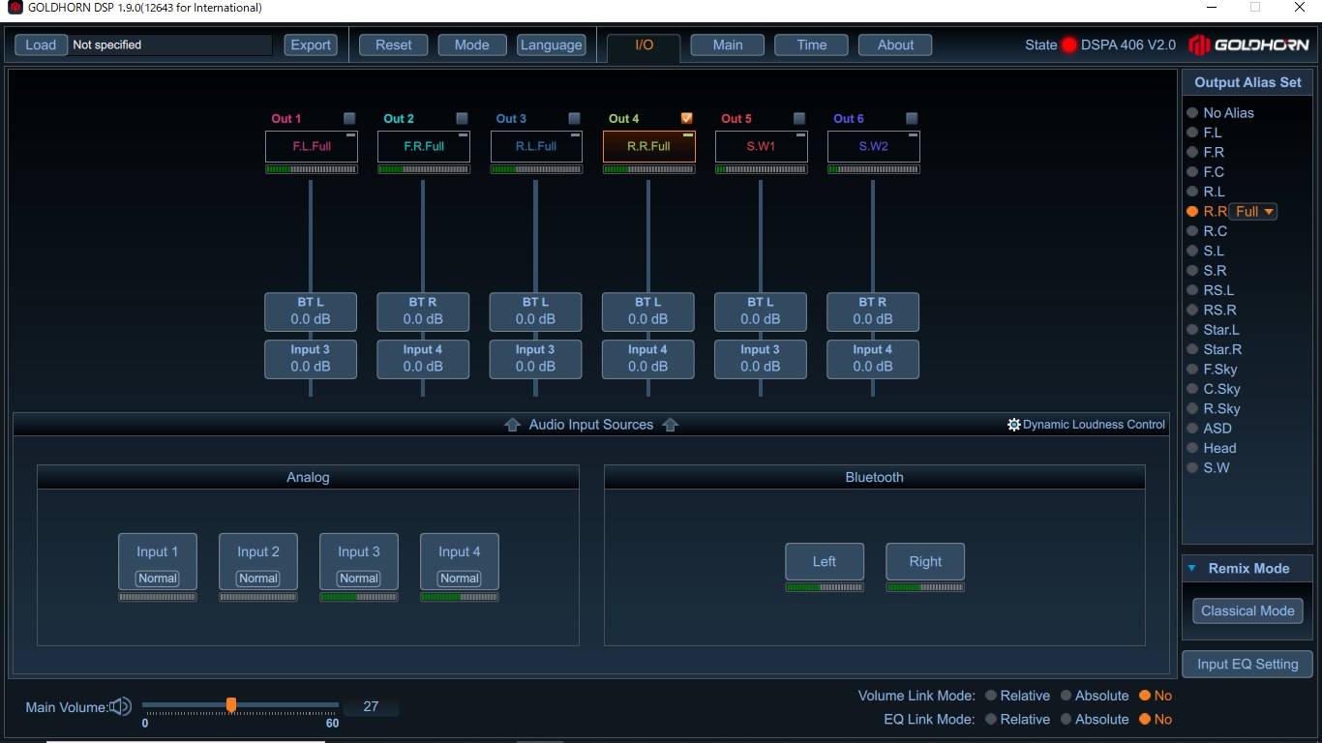1322x743 pixels.
Task: Click the up arrow left of Audio Input Sources
Action: [x=513, y=425]
